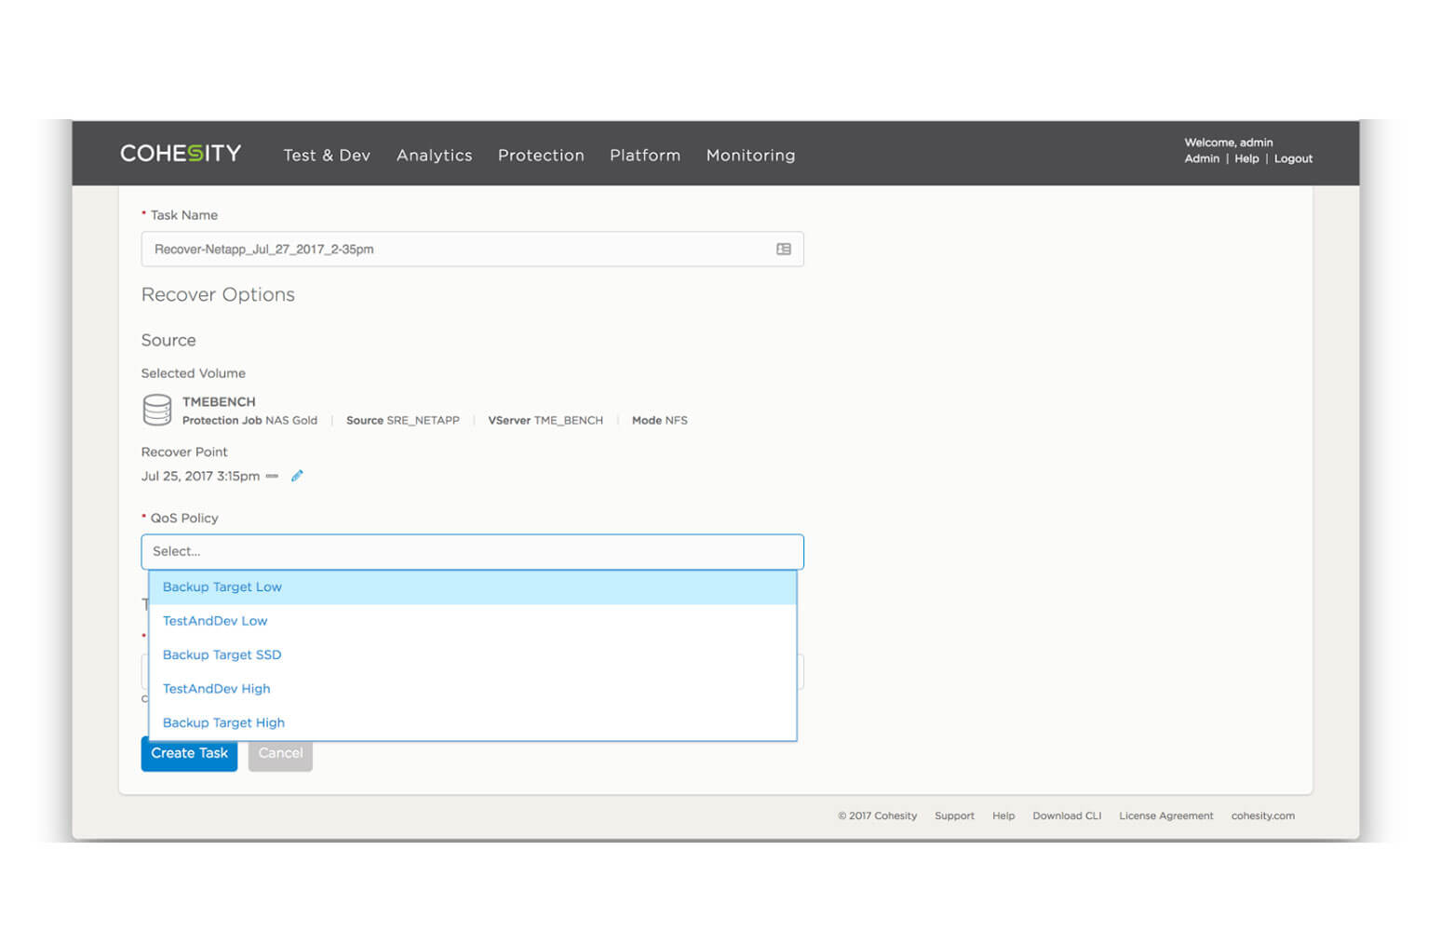1429x931 pixels.
Task: Open the Monitoring menu
Action: pos(750,155)
